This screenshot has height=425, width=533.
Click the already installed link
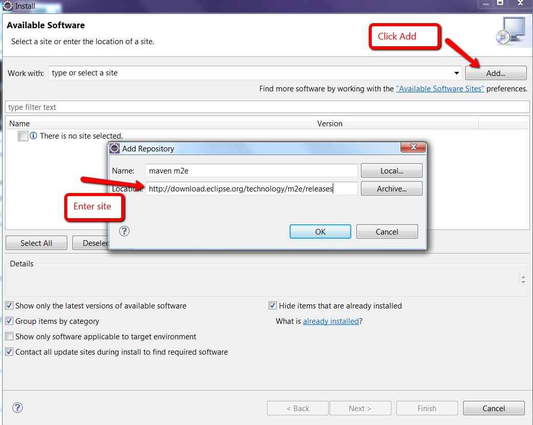tap(330, 321)
